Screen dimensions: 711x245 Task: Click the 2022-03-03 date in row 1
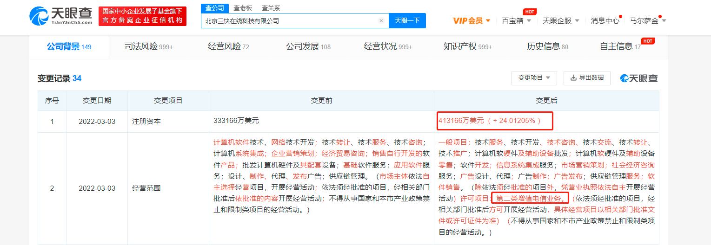tap(97, 122)
